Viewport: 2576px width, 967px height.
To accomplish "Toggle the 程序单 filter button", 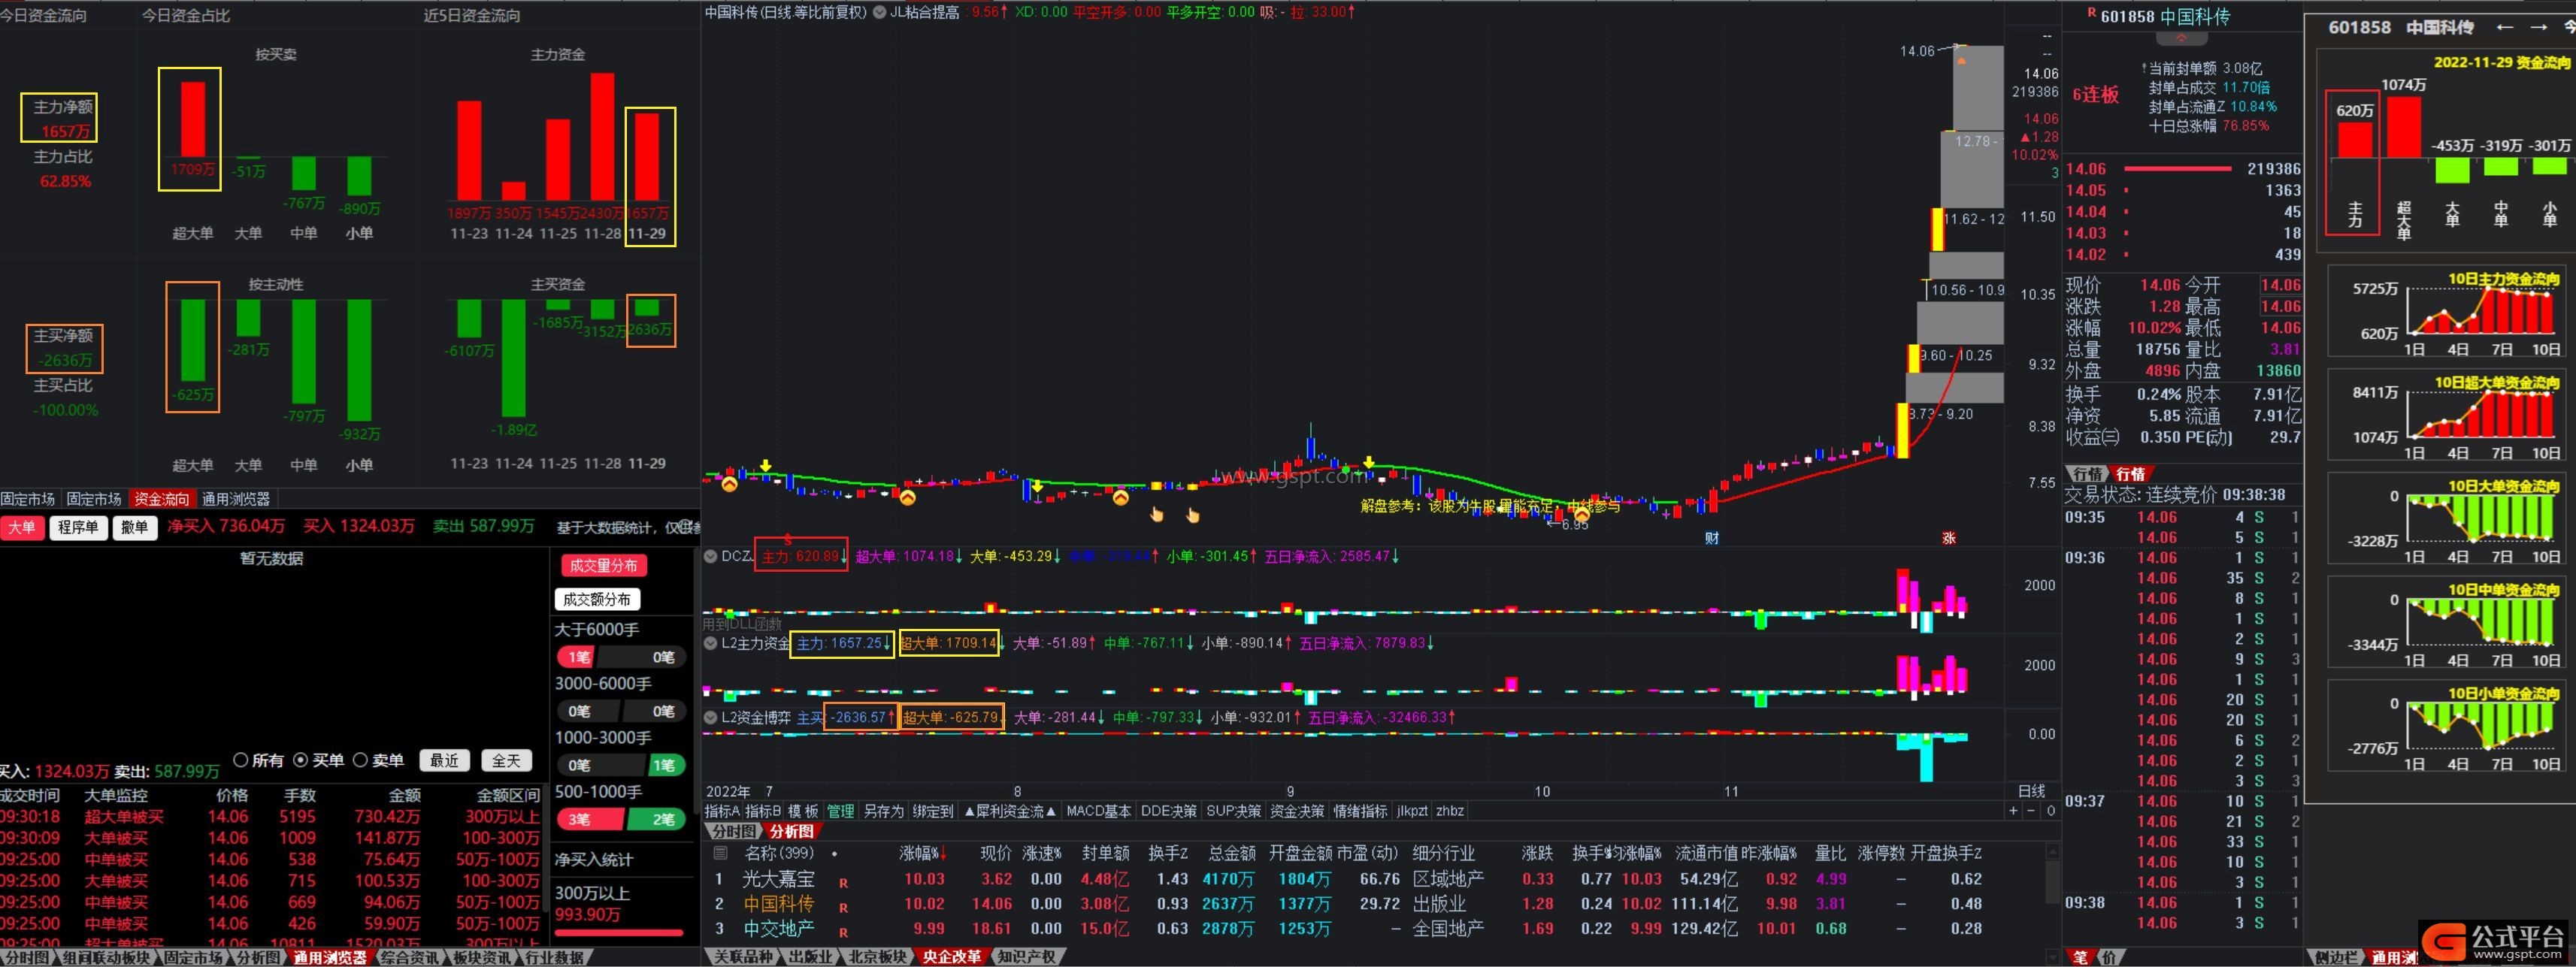I will (78, 527).
